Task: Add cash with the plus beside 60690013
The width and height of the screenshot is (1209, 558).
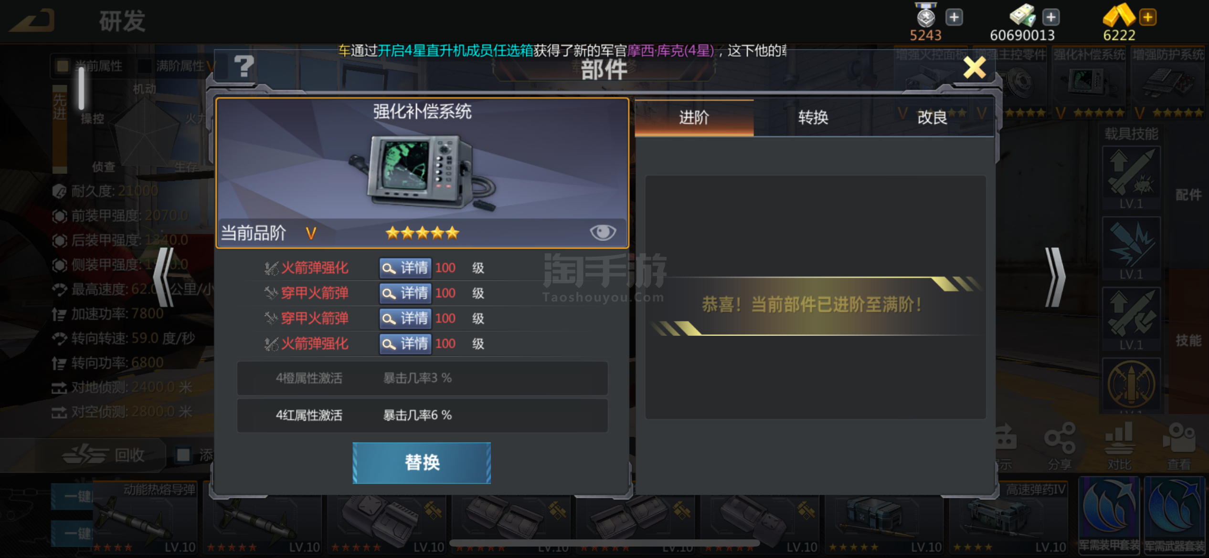Action: point(1050,18)
